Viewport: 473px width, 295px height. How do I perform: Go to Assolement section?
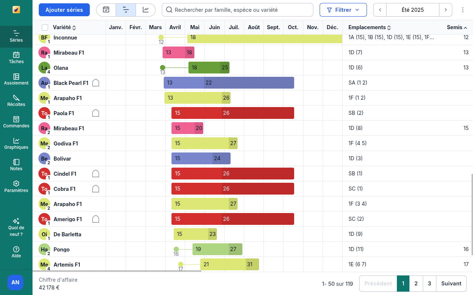pos(16,79)
